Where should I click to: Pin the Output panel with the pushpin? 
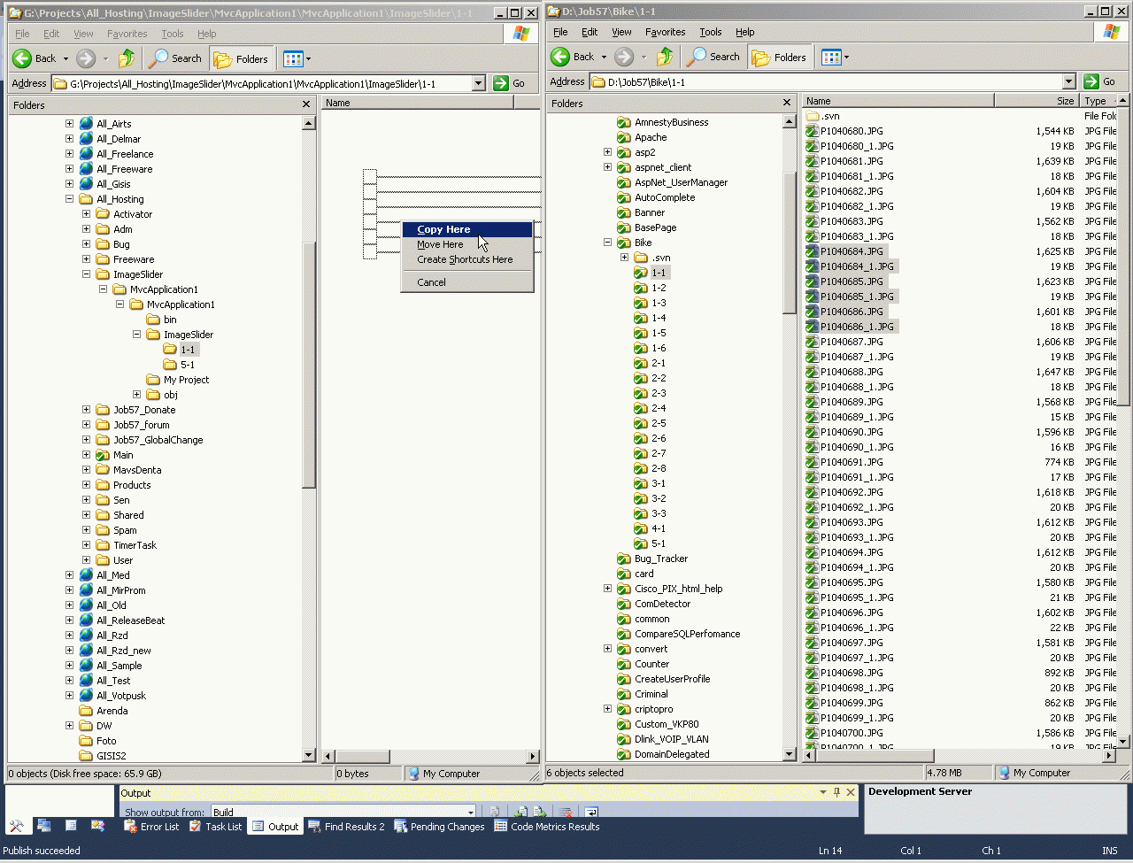coord(836,792)
